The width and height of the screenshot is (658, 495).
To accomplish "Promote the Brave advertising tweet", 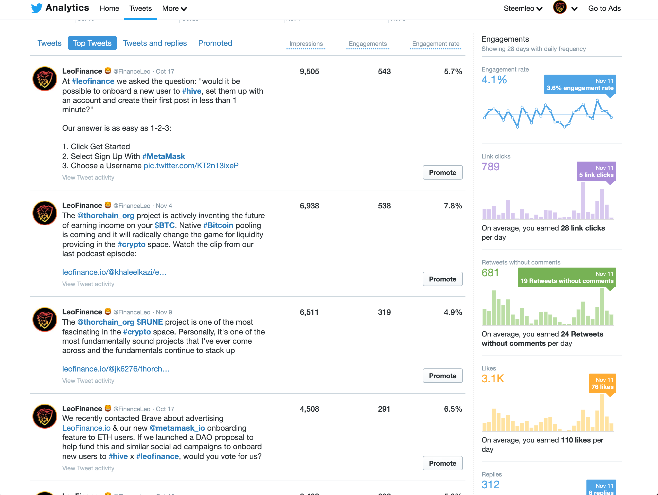I will point(443,463).
